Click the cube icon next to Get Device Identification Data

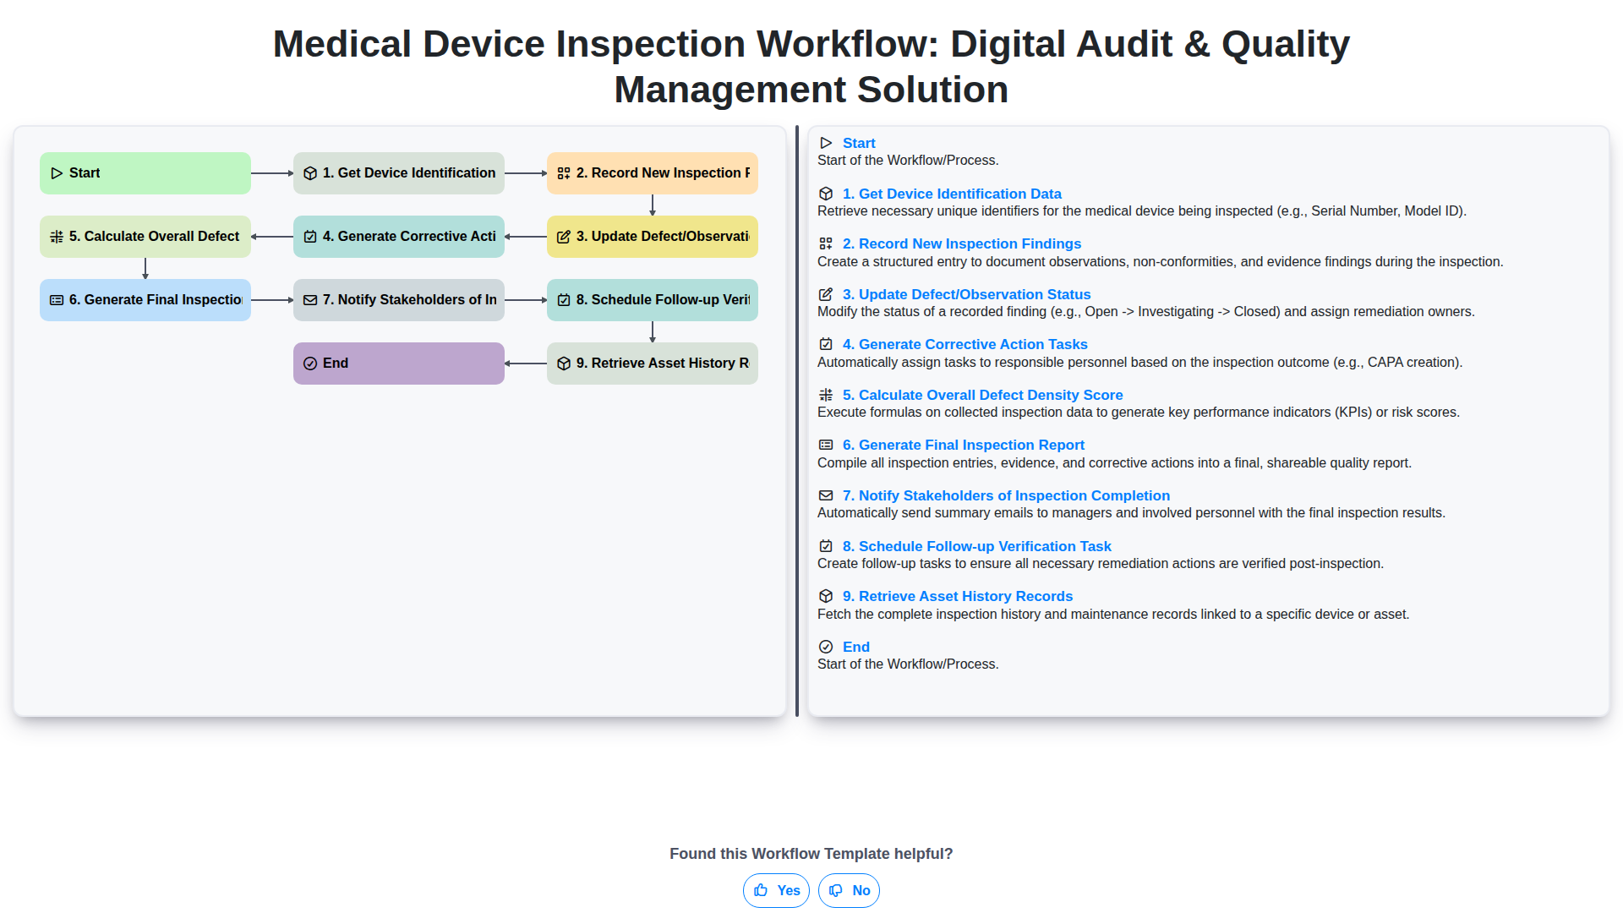pyautogui.click(x=826, y=194)
